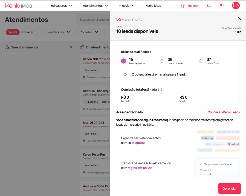Focus the client search field

[x=93, y=20]
